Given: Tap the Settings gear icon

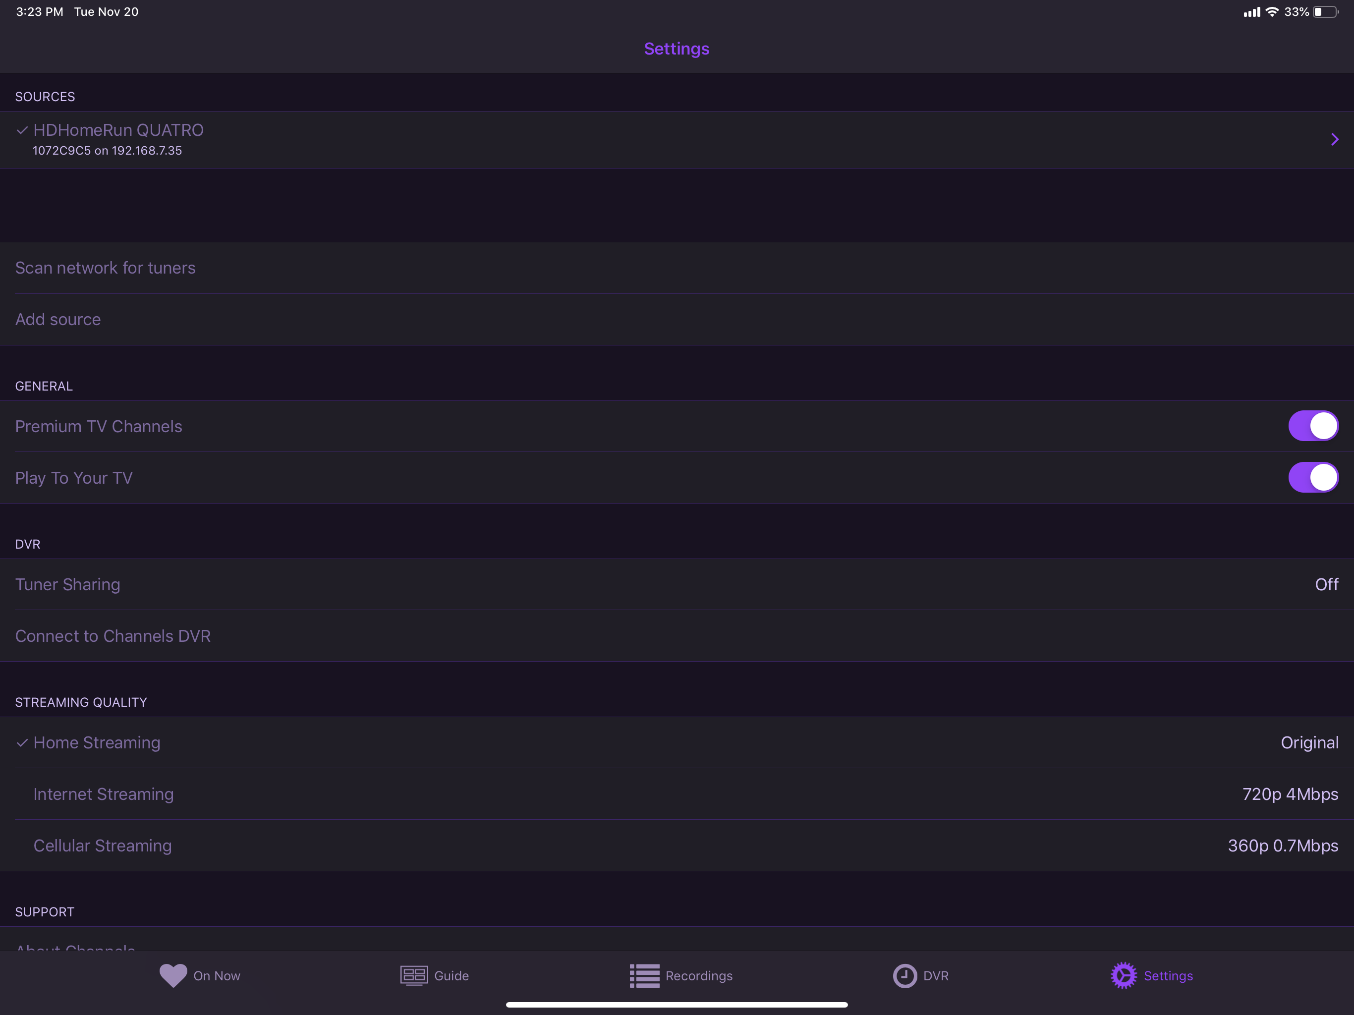Looking at the screenshot, I should 1123,975.
